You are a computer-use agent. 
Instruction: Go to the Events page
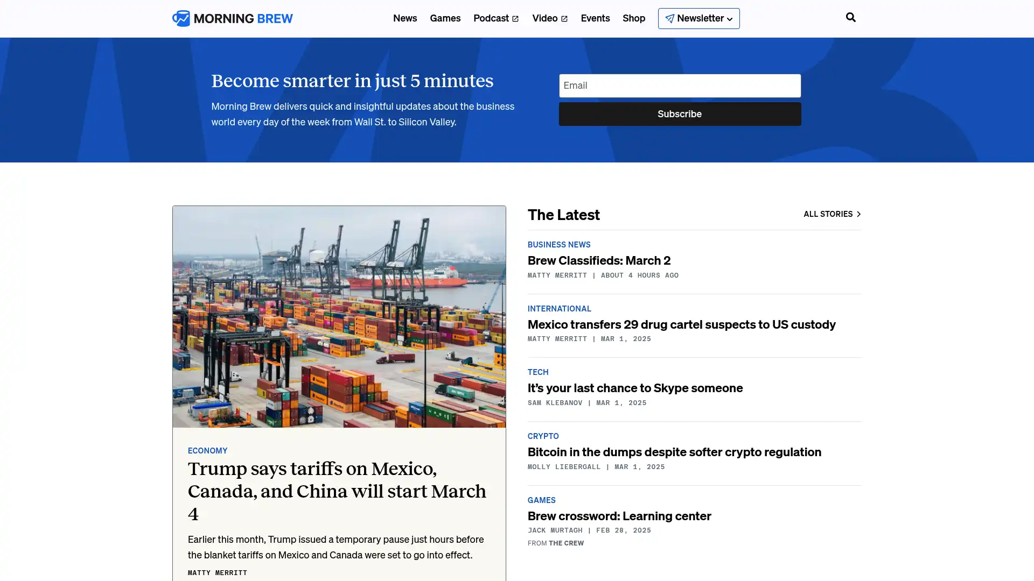click(595, 18)
